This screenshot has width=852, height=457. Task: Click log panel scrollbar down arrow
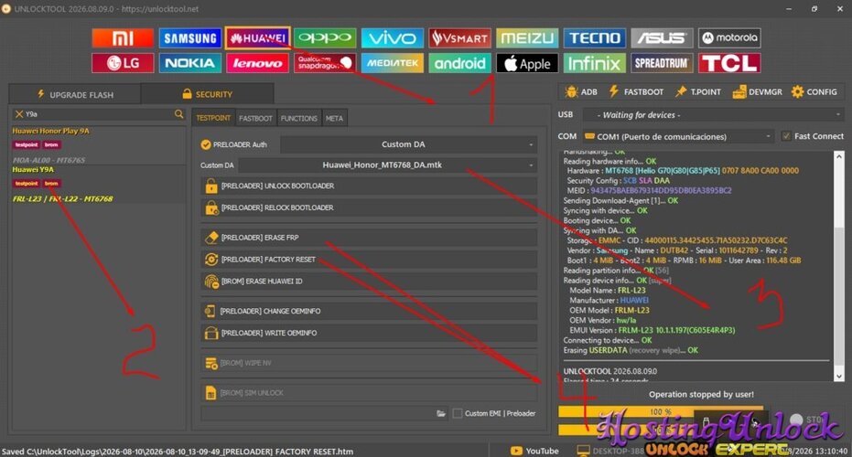[x=839, y=376]
